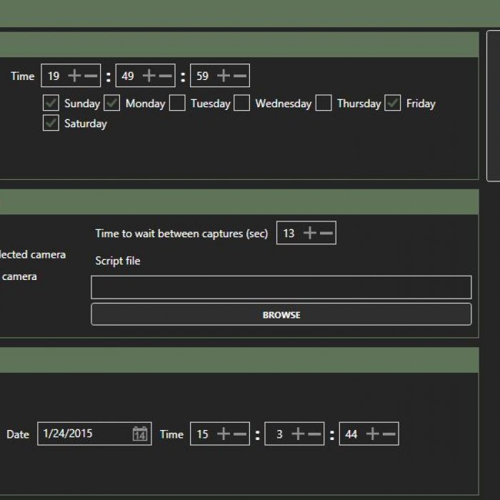Increase the top Time hours value 19
The height and width of the screenshot is (500, 500).
point(74,76)
